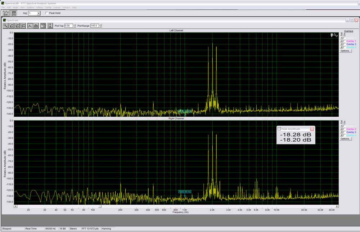Open the Edit menu
The height and width of the screenshot is (232, 360).
point(9,8)
